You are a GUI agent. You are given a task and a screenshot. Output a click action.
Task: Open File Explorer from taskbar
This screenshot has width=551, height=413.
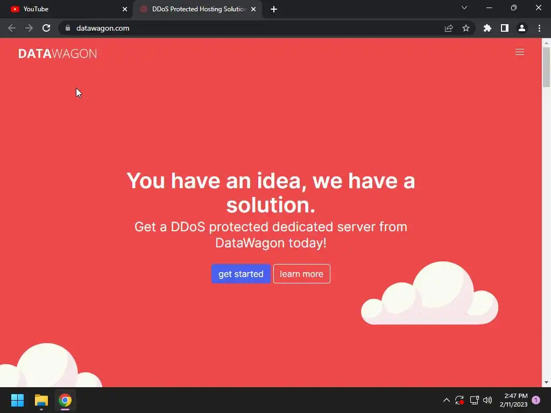pyautogui.click(x=41, y=400)
